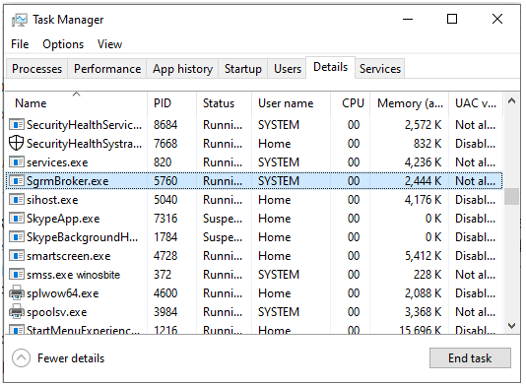This screenshot has height=386, width=526.
Task: Click the scrollbar up arrow
Action: tap(511, 100)
